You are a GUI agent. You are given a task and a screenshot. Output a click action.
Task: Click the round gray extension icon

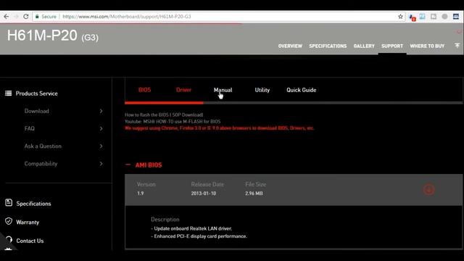coord(444,17)
